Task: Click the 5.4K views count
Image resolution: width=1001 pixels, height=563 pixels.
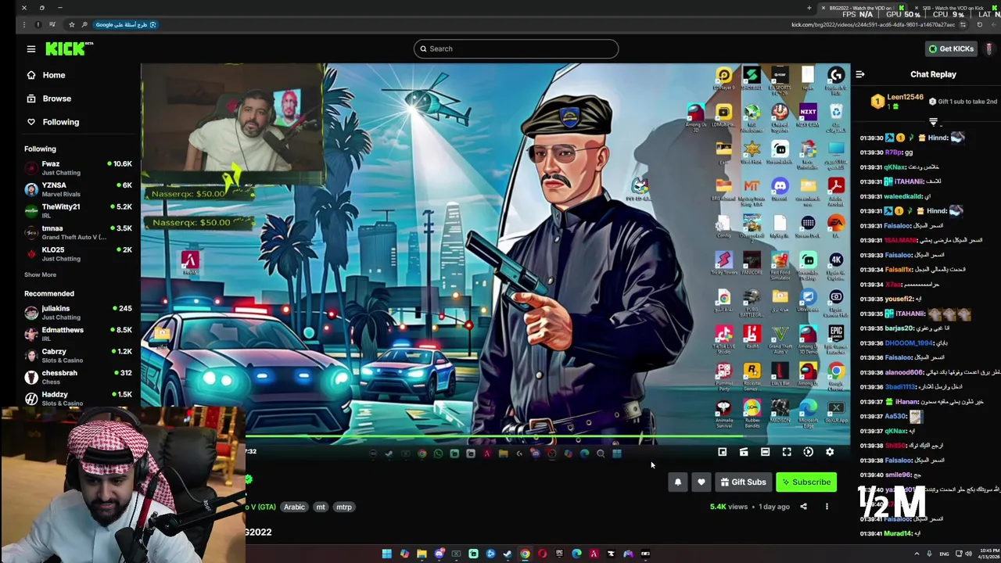Action: [729, 507]
